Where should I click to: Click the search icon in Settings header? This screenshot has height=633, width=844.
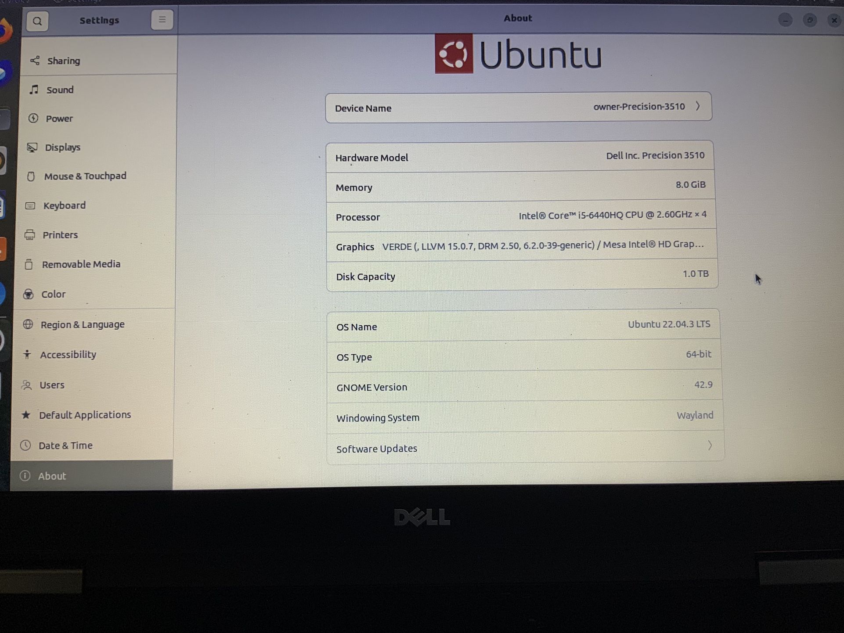37,21
